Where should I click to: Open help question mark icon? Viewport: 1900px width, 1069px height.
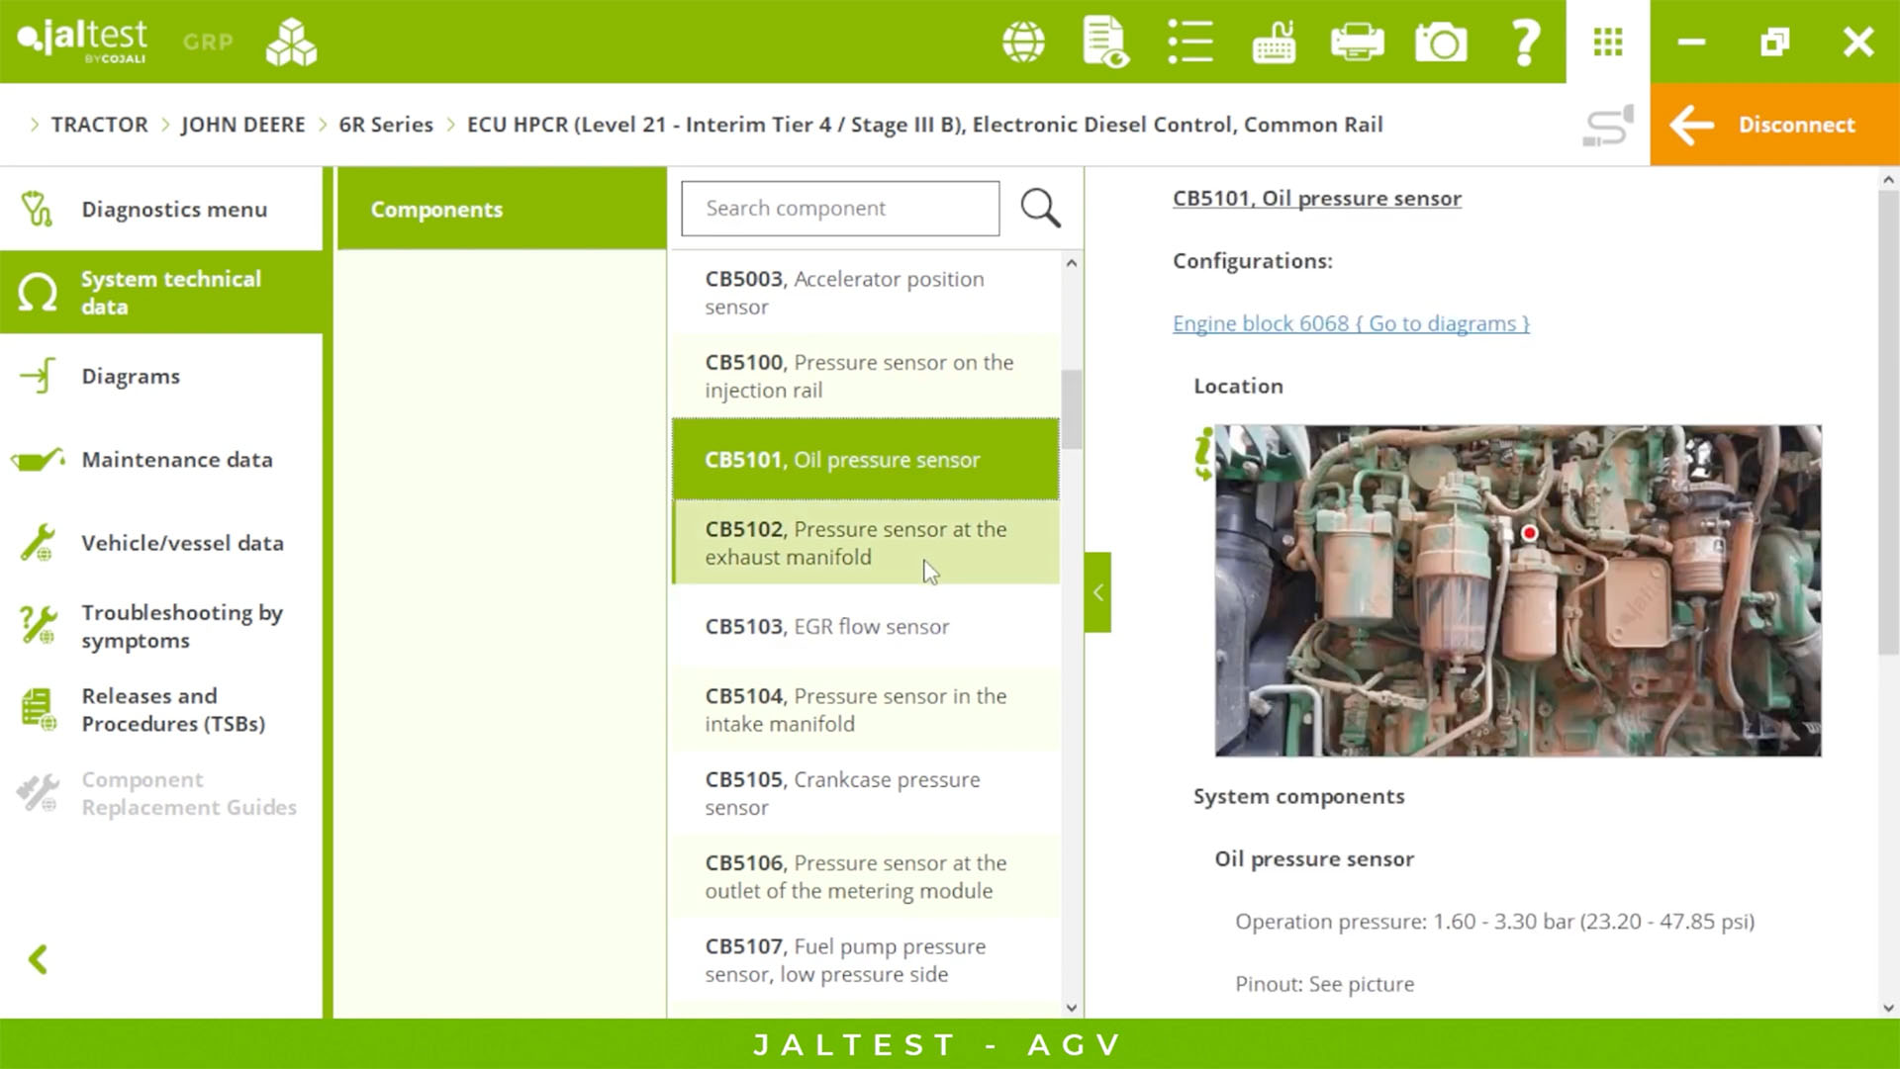[x=1525, y=43]
